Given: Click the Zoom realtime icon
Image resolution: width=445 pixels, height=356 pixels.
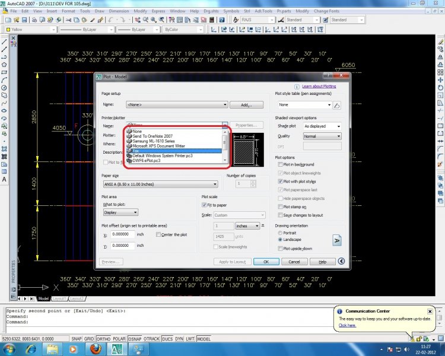Looking at the screenshot, I should [145, 20].
